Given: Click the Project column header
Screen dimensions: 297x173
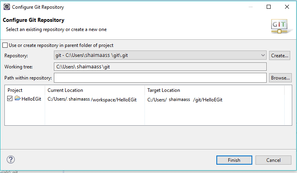Looking at the screenshot, I should tap(15, 90).
